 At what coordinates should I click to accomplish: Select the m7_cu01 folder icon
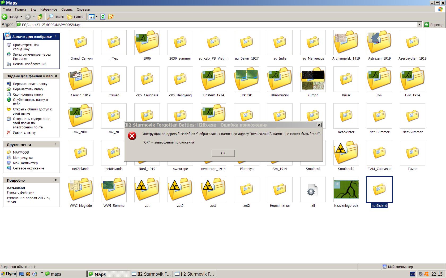[x=81, y=116]
